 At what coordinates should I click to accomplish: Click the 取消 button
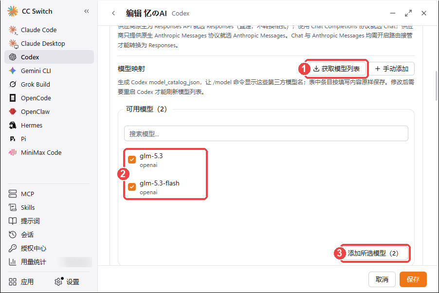[382, 279]
